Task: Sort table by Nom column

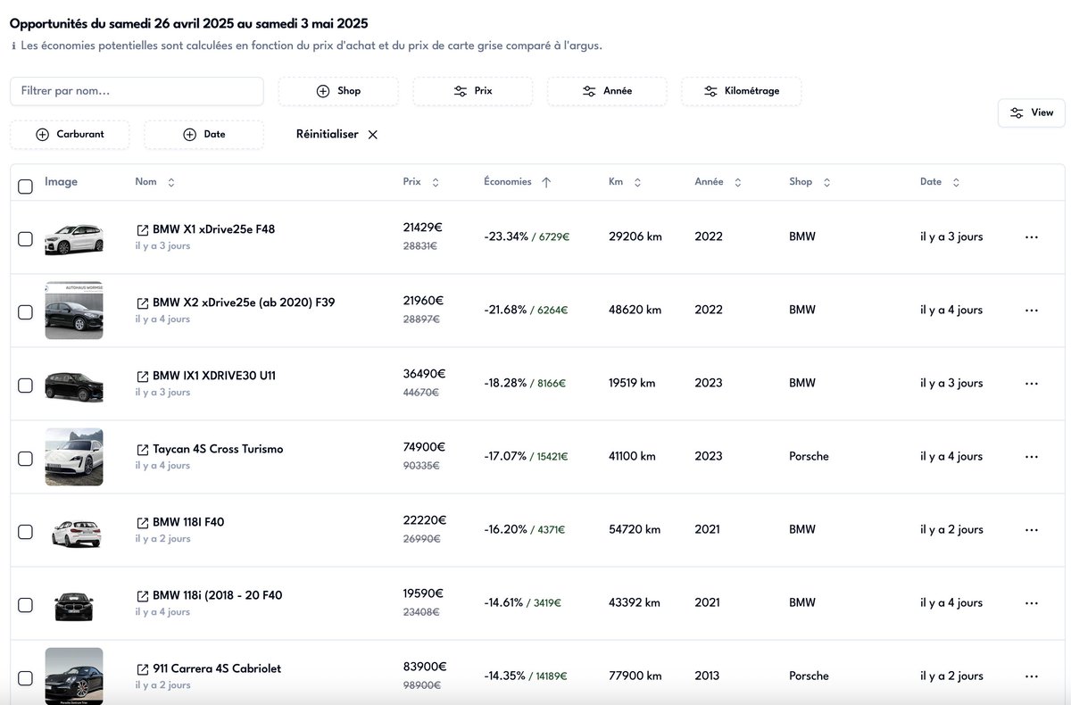Action: pyautogui.click(x=155, y=182)
